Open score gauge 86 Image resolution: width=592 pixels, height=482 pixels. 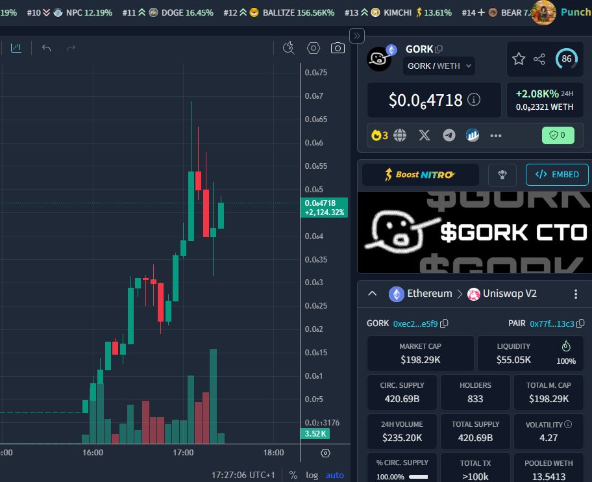[x=566, y=59]
